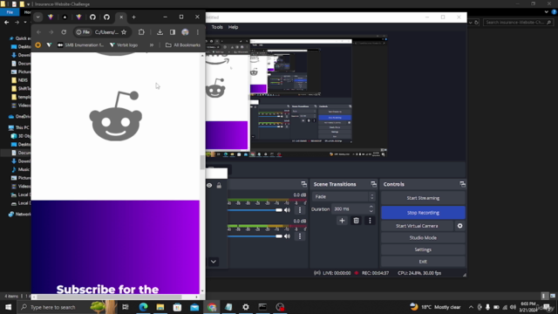Open the Verbit logo bookmark
558x314 pixels.
point(124,44)
